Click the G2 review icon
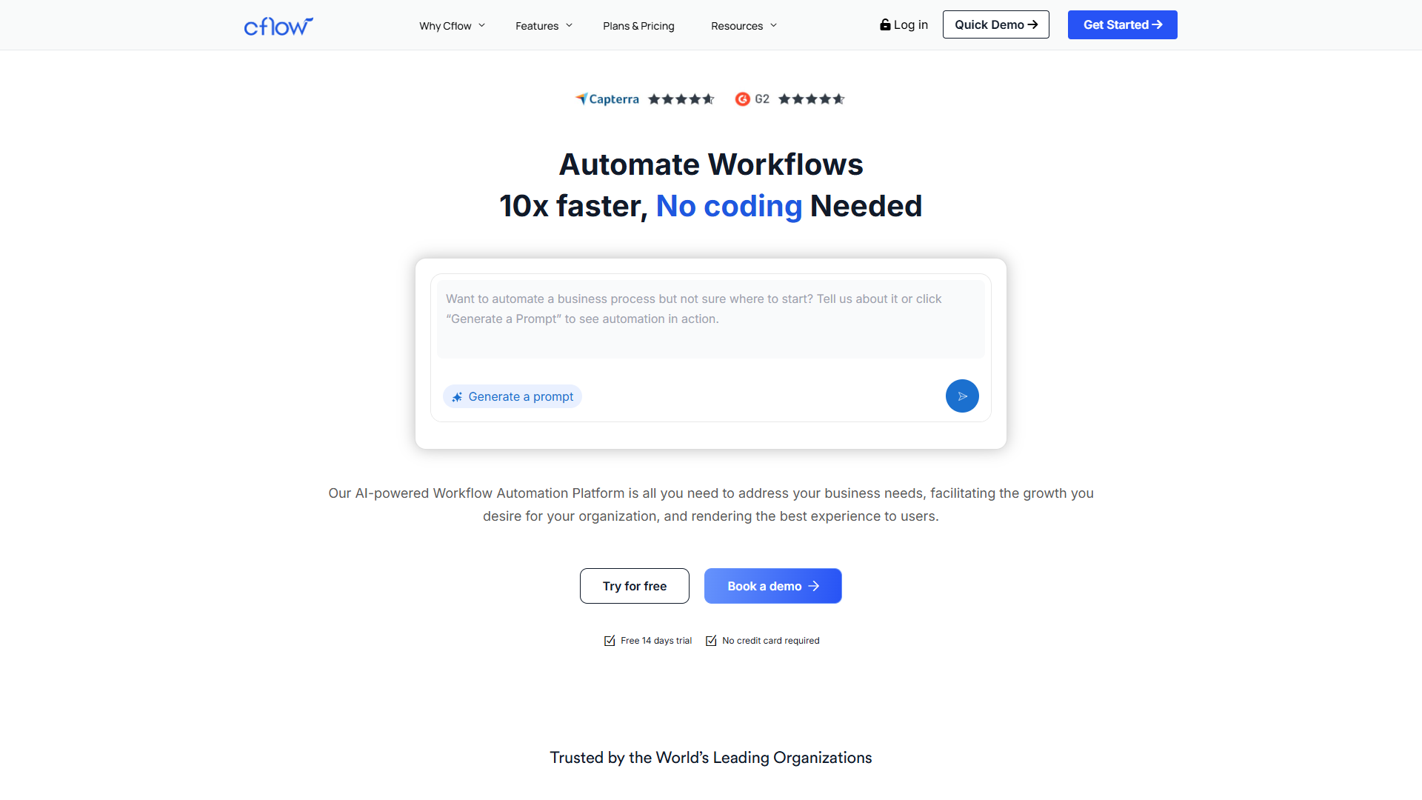The image size is (1422, 800). [x=744, y=99]
